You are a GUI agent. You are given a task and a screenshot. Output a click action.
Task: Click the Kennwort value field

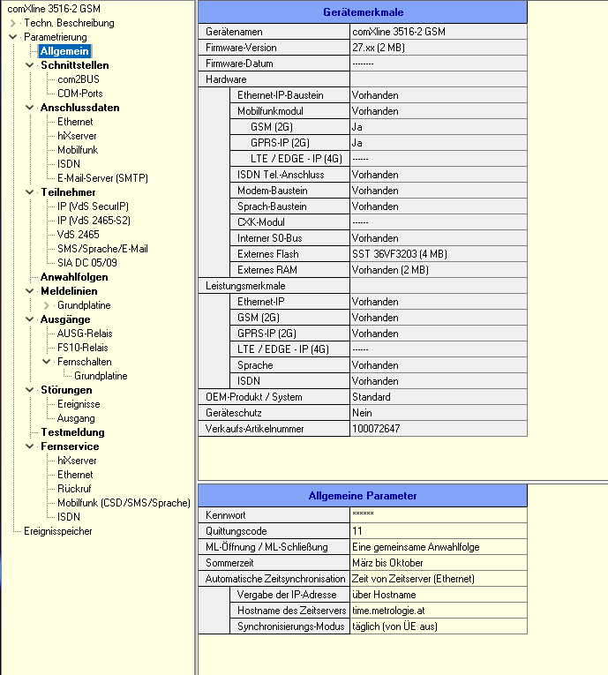tap(438, 514)
